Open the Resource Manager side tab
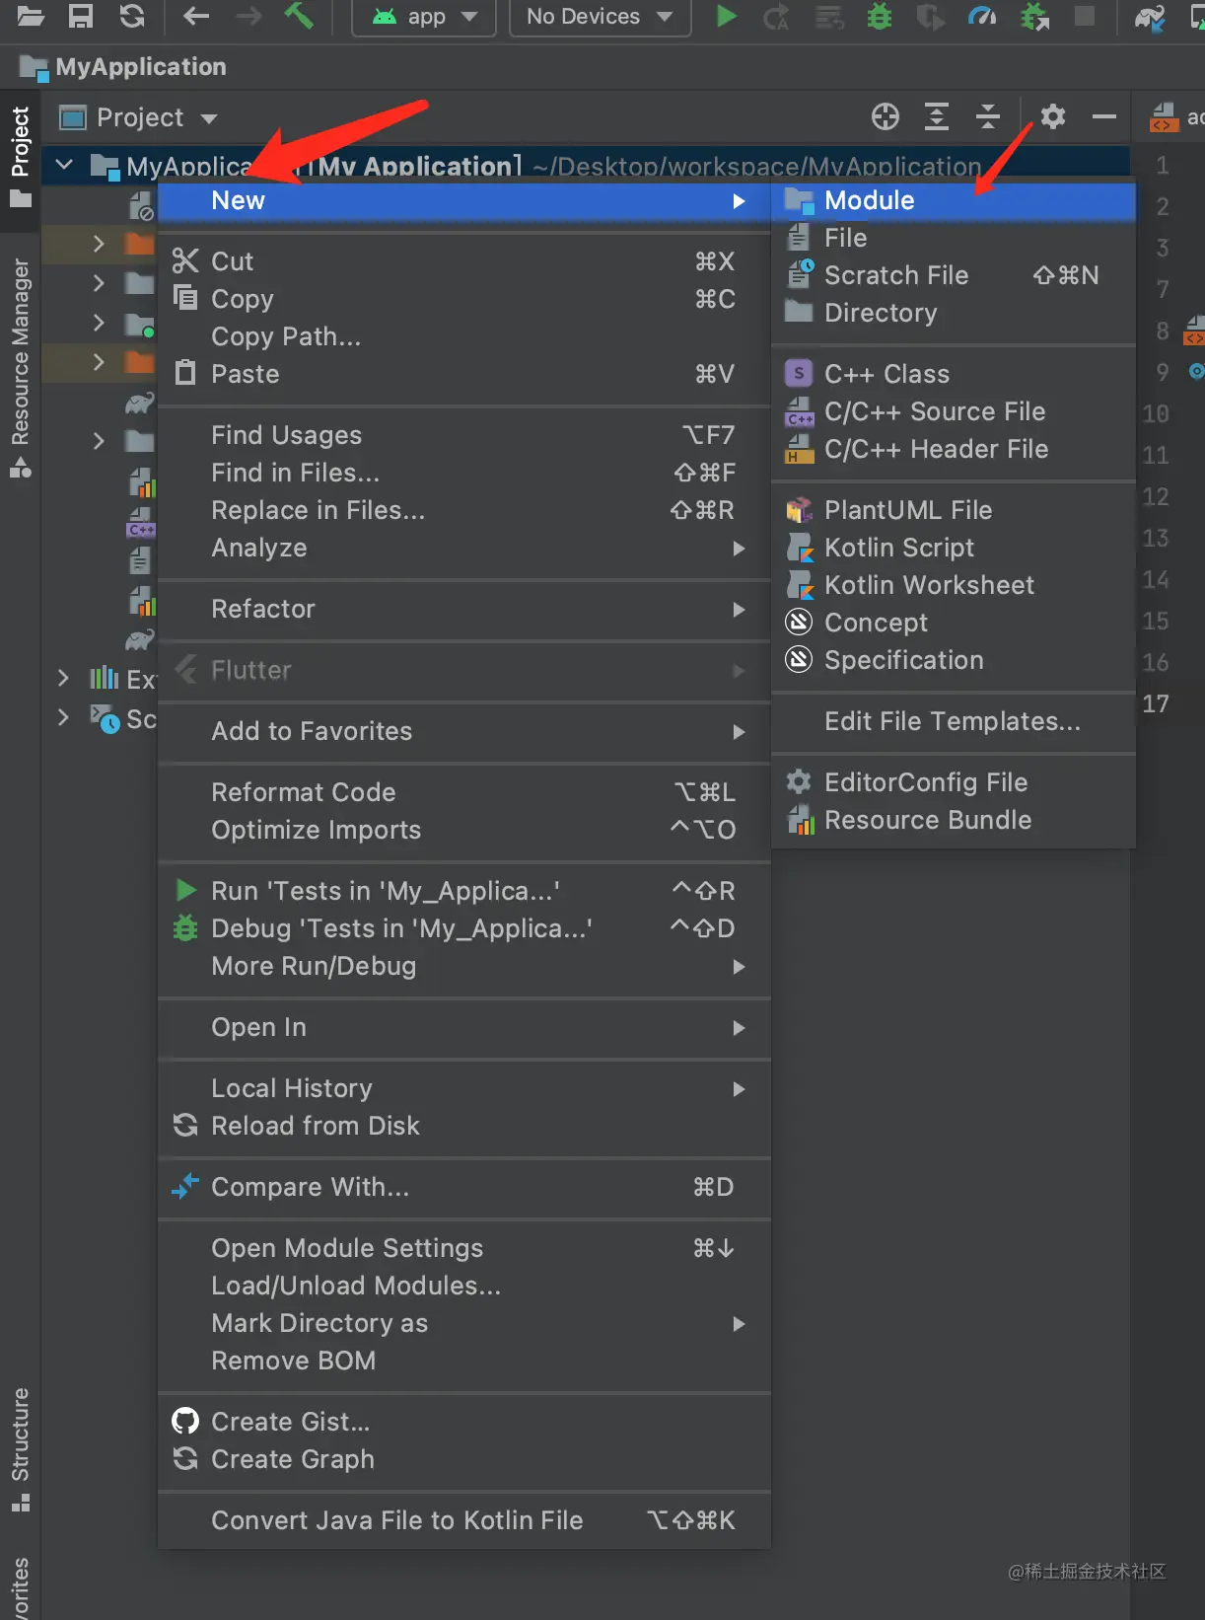 tap(20, 369)
